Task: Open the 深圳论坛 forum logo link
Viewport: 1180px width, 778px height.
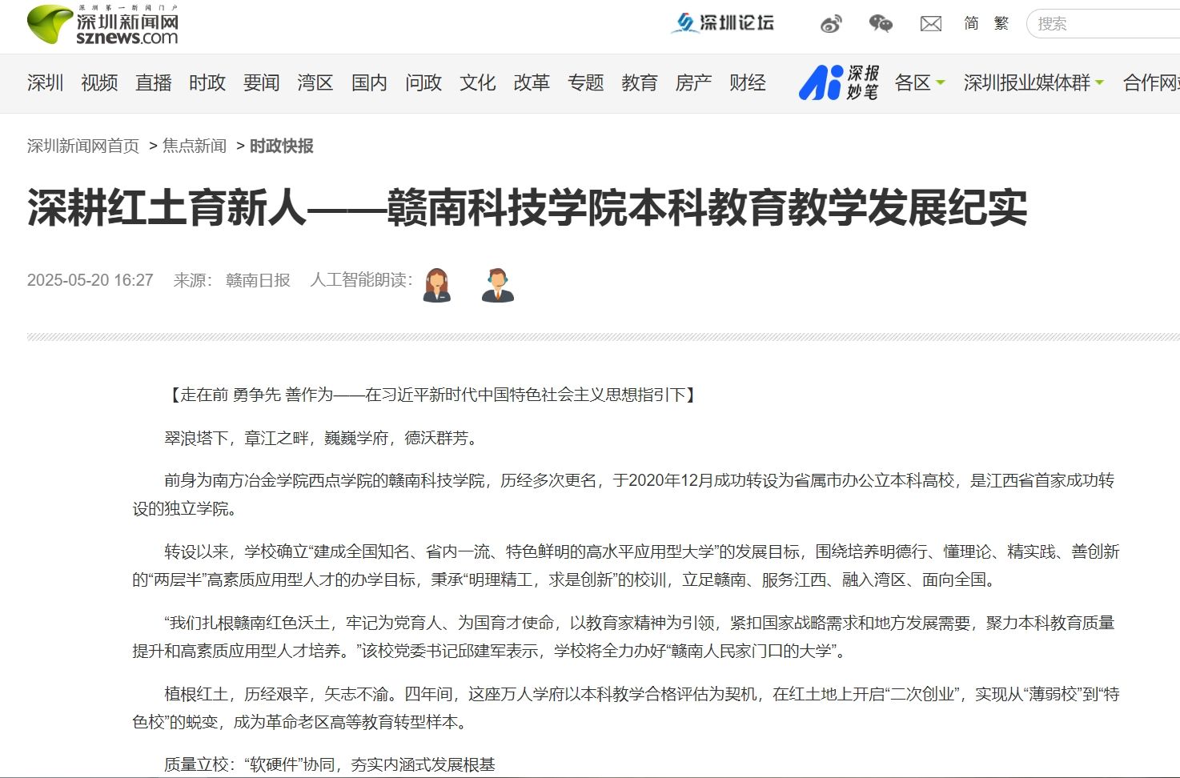Action: [722, 23]
